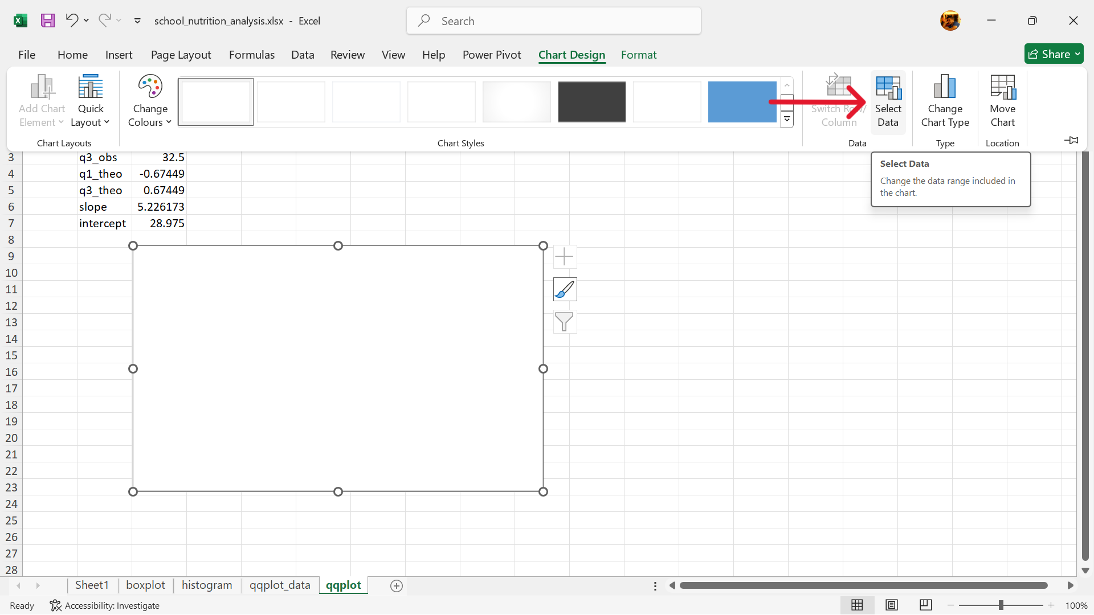Viewport: 1094px width, 615px height.
Task: Switch to the qqplot_data sheet tab
Action: (x=280, y=585)
